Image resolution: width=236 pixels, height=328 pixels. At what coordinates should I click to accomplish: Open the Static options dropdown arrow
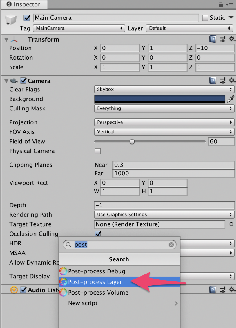pos(231,17)
